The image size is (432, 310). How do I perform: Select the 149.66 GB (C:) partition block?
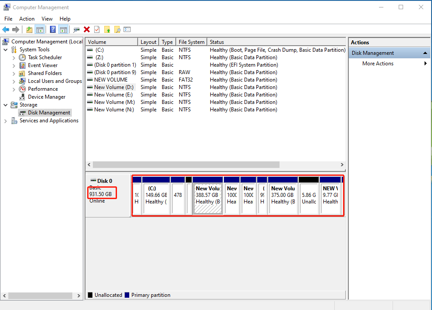pyautogui.click(x=156, y=195)
